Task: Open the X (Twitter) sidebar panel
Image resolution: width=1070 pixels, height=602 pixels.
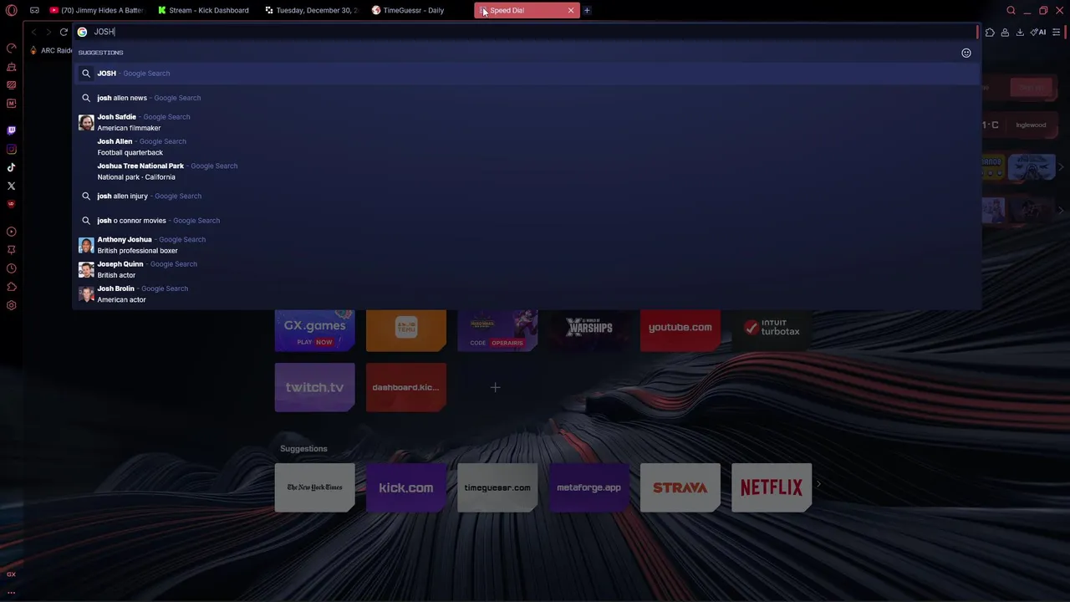Action: (x=11, y=186)
